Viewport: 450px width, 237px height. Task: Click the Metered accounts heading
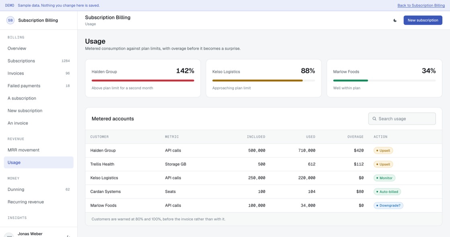pos(113,119)
